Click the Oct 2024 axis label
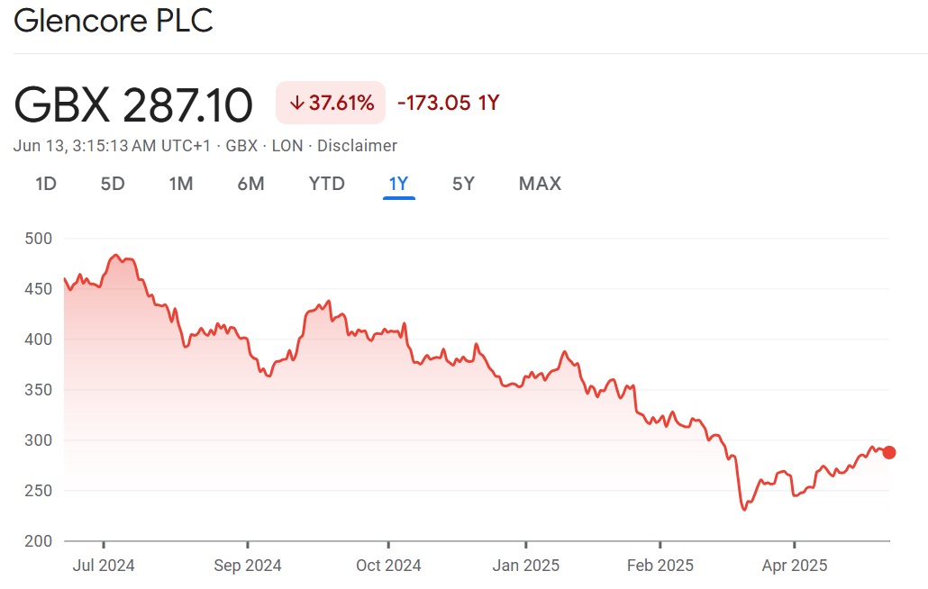This screenshot has height=589, width=928. pyautogui.click(x=388, y=566)
